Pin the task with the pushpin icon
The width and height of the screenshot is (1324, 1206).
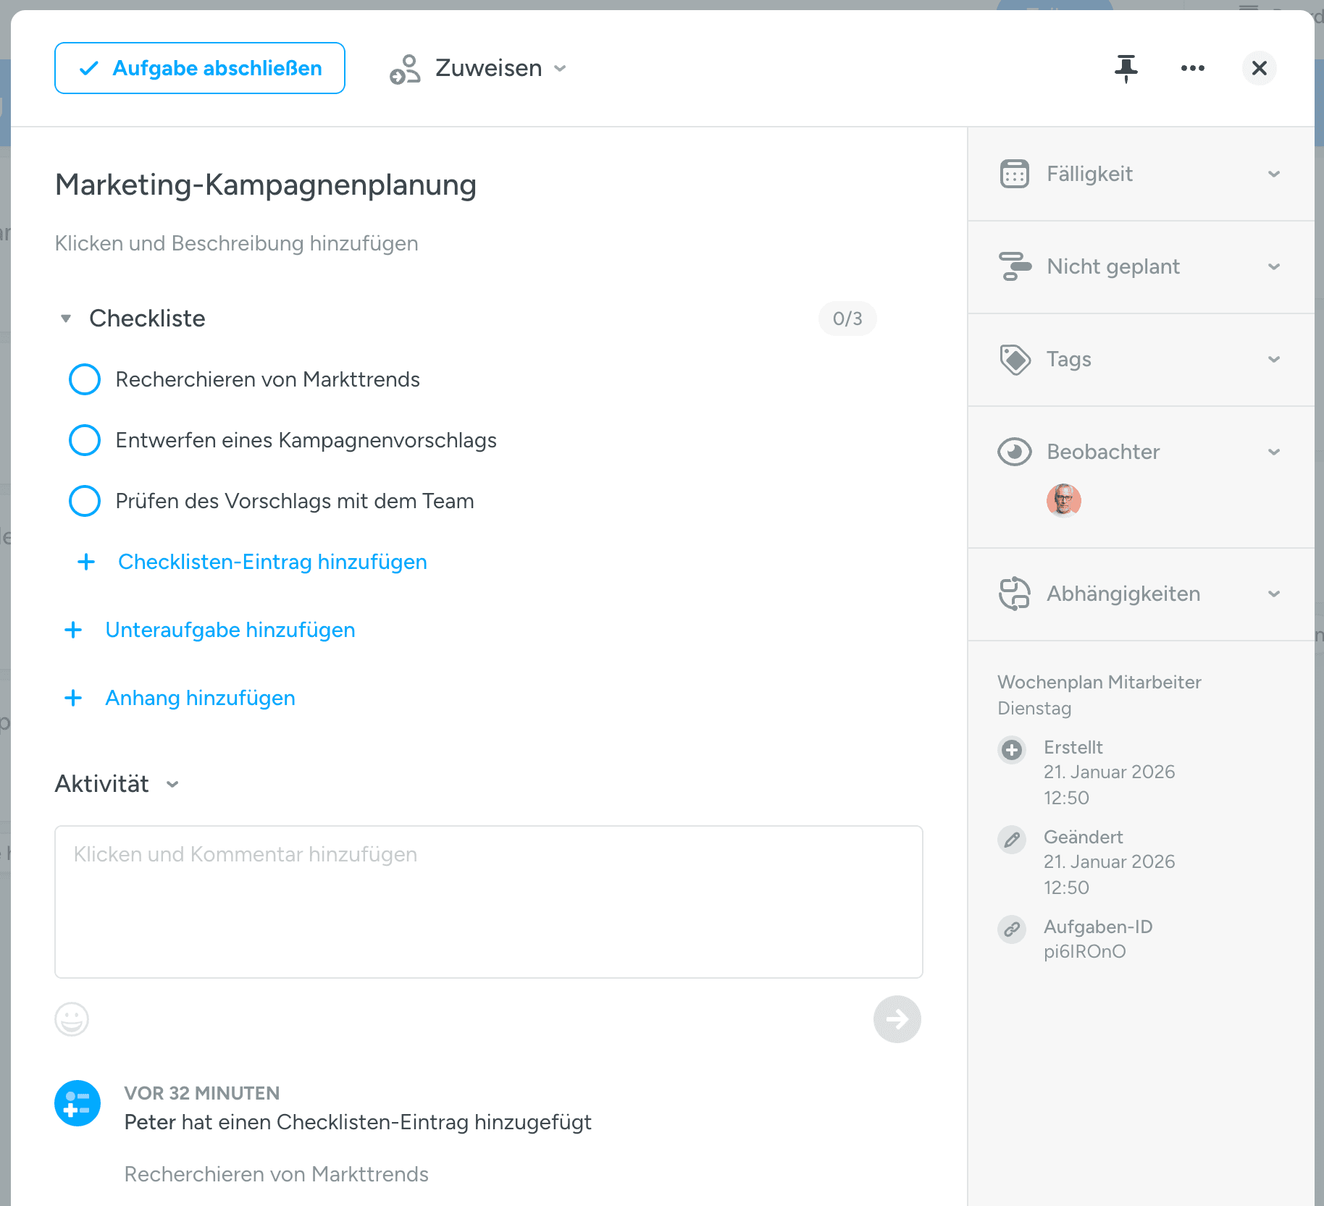point(1126,68)
